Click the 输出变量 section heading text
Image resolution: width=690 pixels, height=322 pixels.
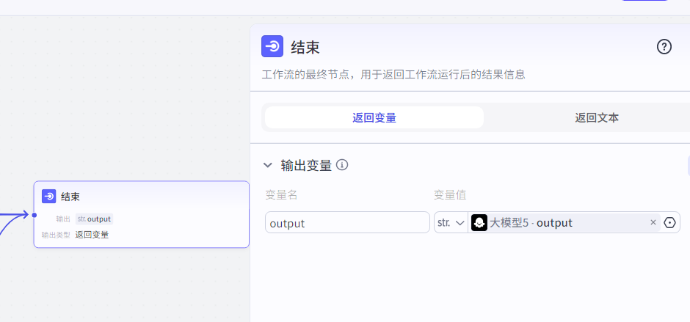pyautogui.click(x=306, y=165)
